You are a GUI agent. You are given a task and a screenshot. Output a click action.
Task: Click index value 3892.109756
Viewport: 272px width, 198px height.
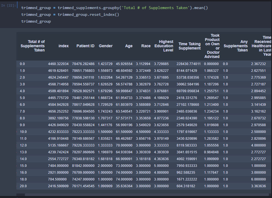[58, 118]
